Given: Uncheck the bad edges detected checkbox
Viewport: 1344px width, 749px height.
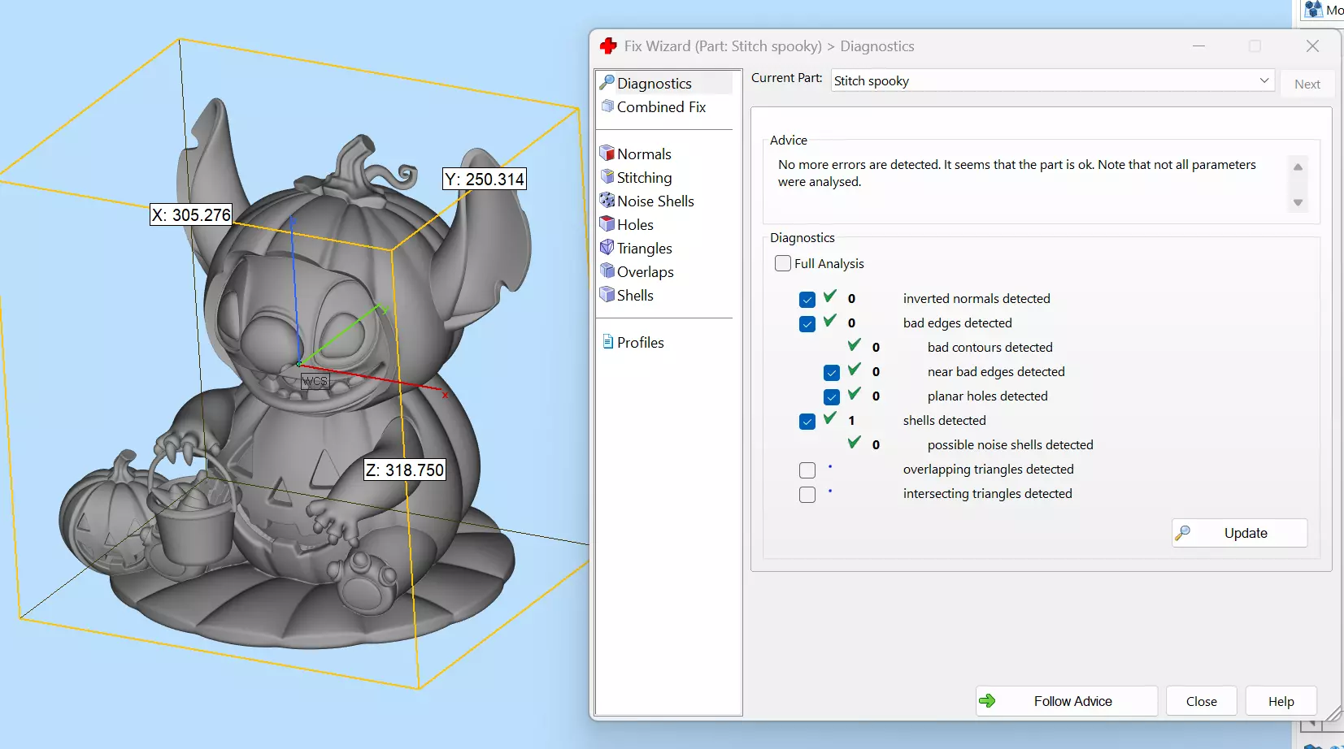Looking at the screenshot, I should [x=807, y=323].
